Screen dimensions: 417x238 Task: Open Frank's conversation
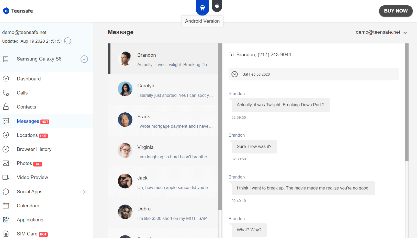pyautogui.click(x=163, y=121)
